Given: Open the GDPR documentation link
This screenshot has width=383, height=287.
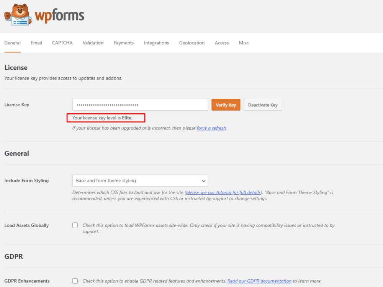Looking at the screenshot, I should (259, 280).
